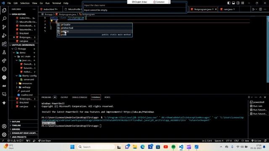The height and width of the screenshot is (151, 269).
Task: Click the Split Editor icon
Action: pyautogui.click(x=261, y=9)
